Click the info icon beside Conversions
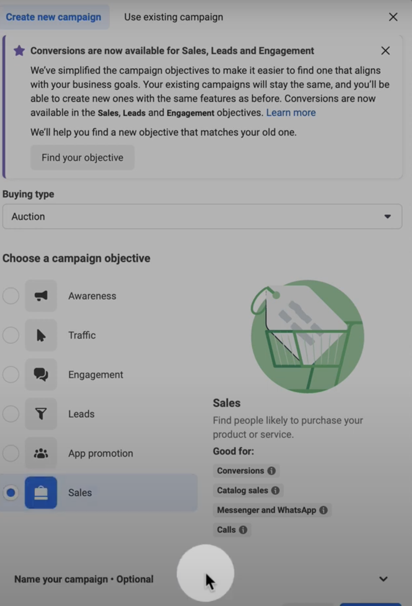Screen dimensions: 412x606 (x=272, y=471)
